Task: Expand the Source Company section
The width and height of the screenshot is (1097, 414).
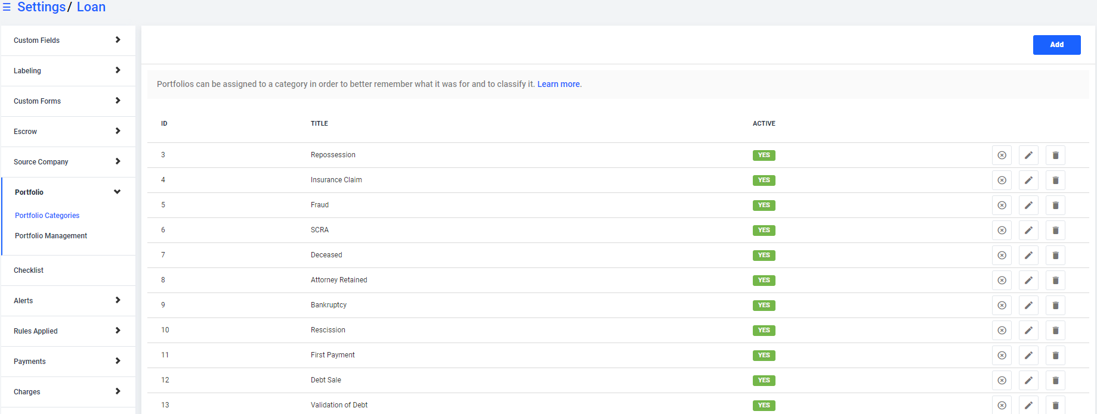Action: (x=68, y=162)
